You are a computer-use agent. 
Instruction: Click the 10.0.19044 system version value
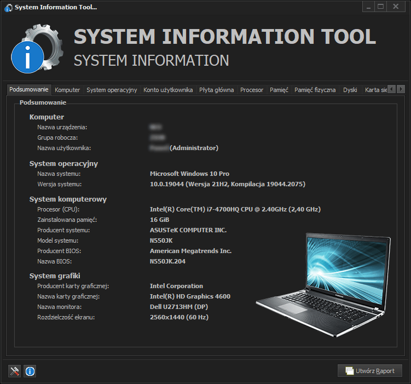coord(228,184)
